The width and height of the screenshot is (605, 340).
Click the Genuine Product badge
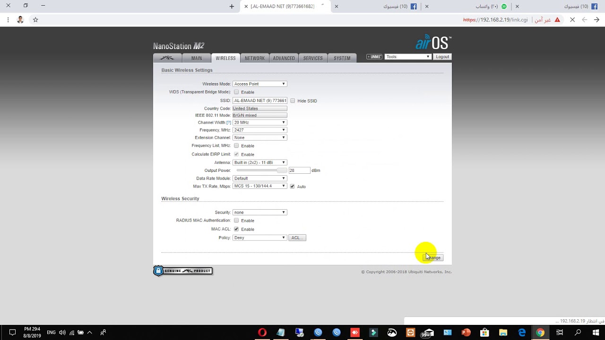[x=183, y=271]
